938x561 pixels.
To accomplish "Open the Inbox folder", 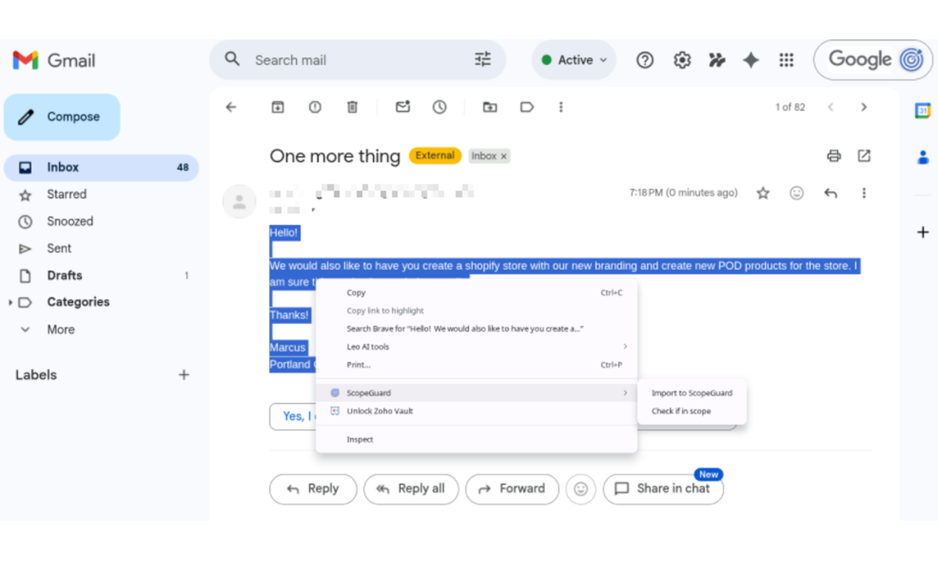I will click(101, 168).
